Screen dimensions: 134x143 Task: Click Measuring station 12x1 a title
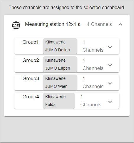pyautogui.click(x=53, y=24)
